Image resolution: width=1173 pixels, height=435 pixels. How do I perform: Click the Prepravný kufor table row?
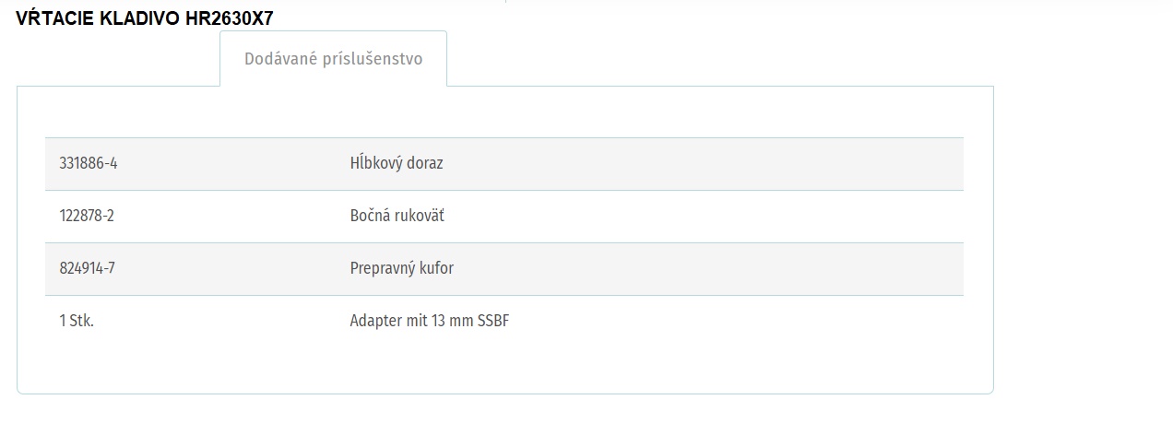click(504, 269)
